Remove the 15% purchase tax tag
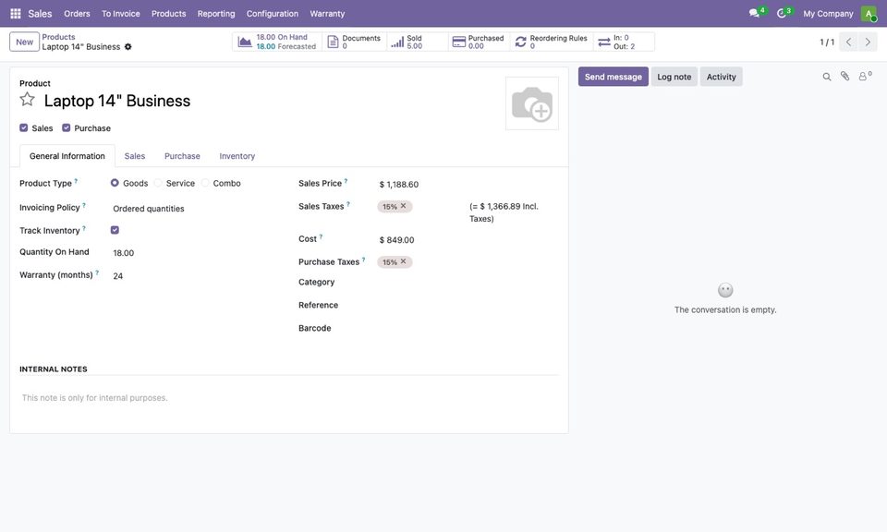Image resolution: width=887 pixels, height=532 pixels. (404, 261)
